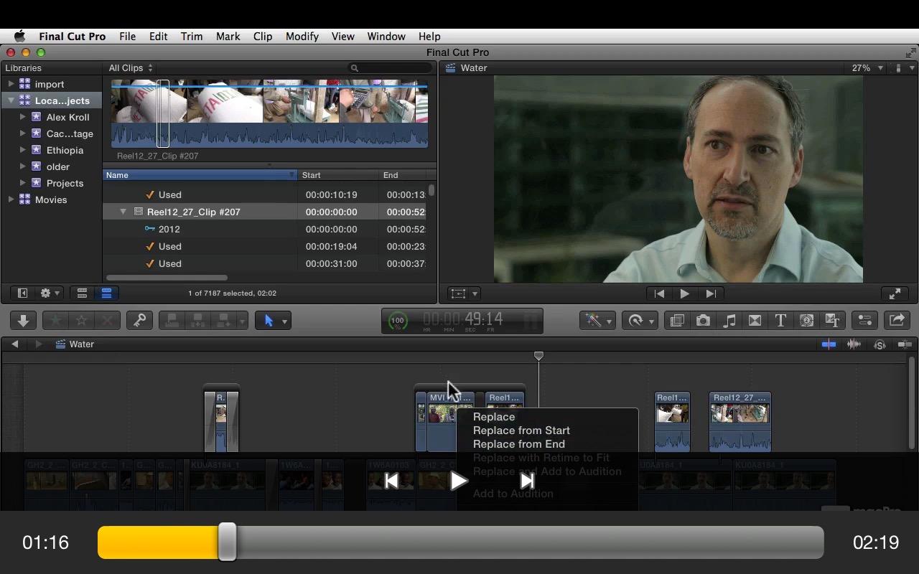This screenshot has width=919, height=574.
Task: Play the viewer clip
Action: (684, 293)
